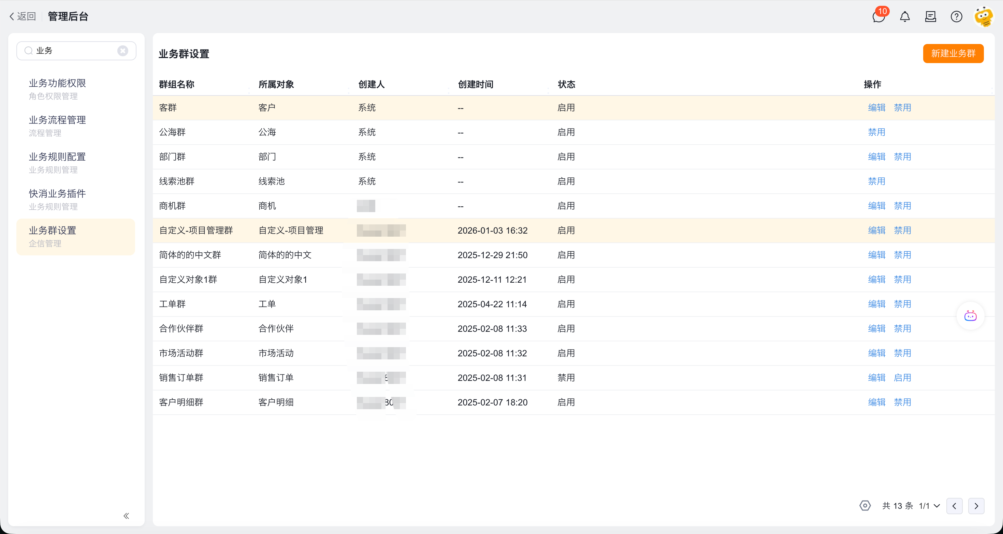The height and width of the screenshot is (534, 1003).
Task: Open the task list icon in header
Action: coord(930,17)
